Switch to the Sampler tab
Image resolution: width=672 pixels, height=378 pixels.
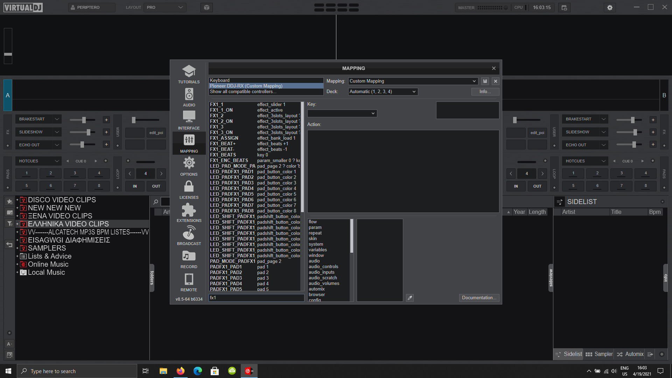[599, 354]
